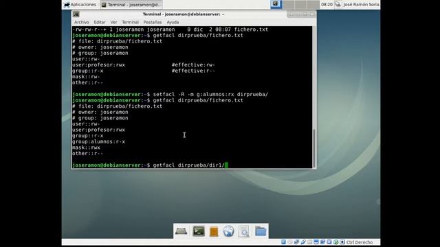Click the terminal window title text
Viewport: 440px width, 247px height.
pos(184,14)
